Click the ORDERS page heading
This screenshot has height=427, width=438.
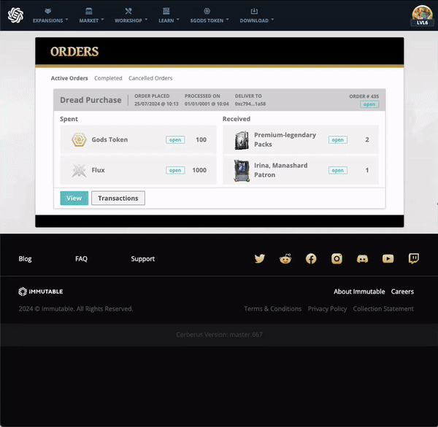pyautogui.click(x=74, y=52)
